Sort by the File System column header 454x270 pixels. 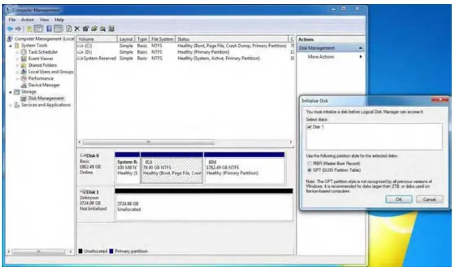(x=162, y=39)
